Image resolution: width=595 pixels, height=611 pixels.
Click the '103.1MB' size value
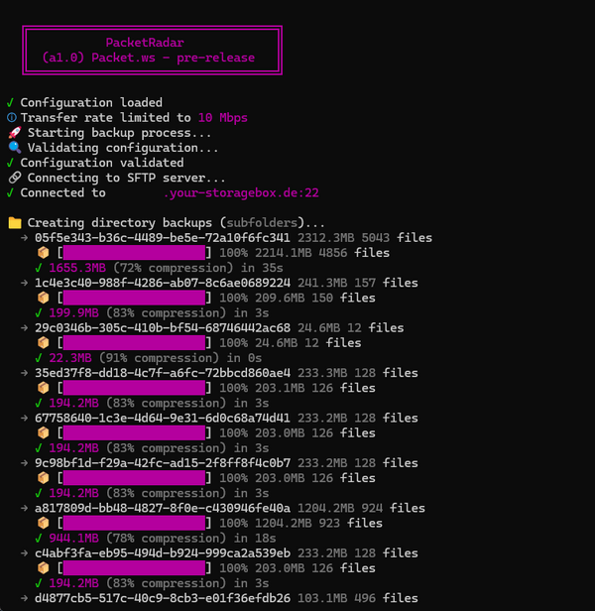[322, 598]
